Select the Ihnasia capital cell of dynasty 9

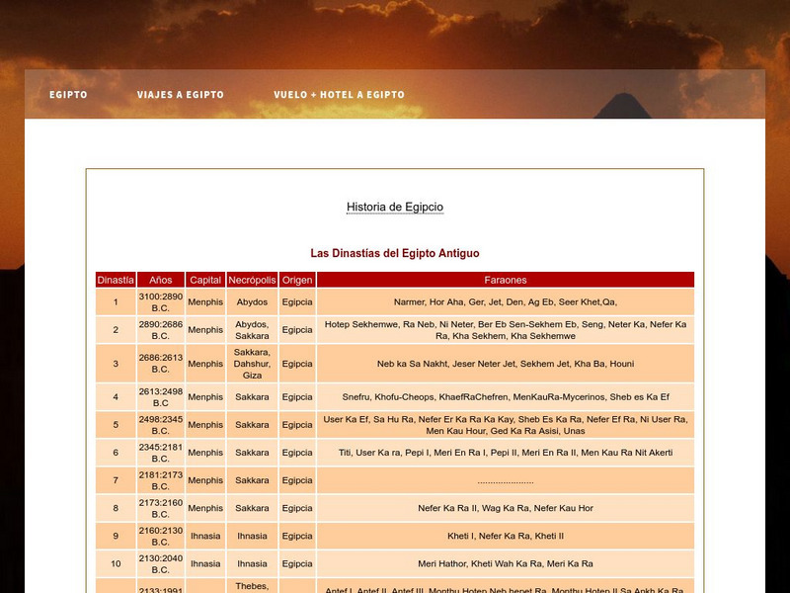205,536
